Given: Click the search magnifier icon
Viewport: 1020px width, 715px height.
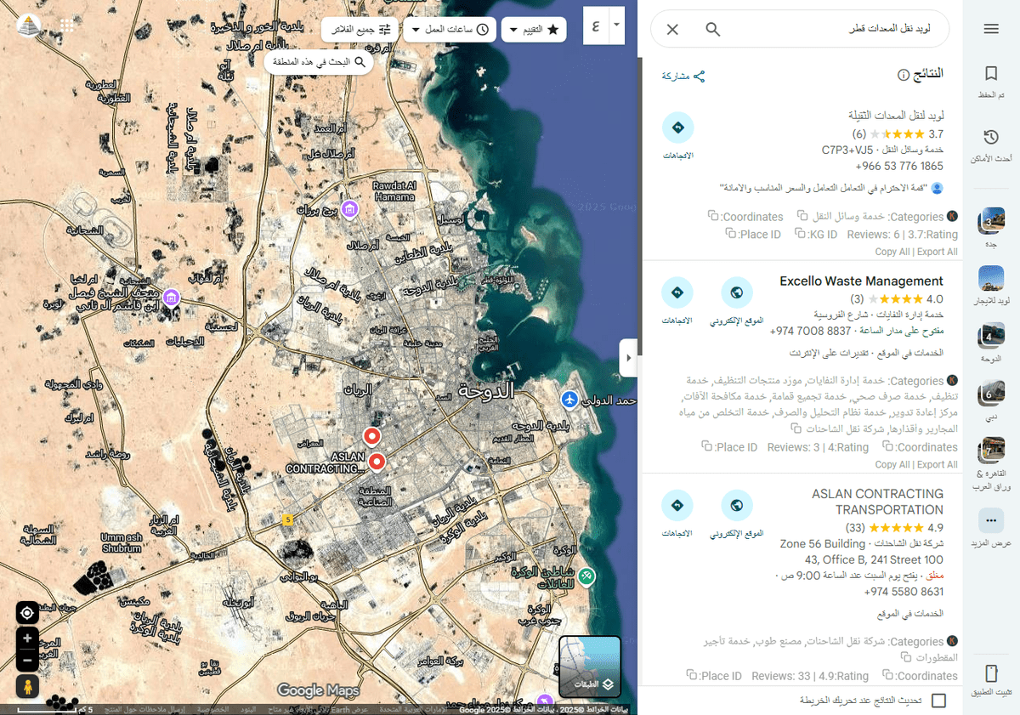Looking at the screenshot, I should pyautogui.click(x=712, y=29).
